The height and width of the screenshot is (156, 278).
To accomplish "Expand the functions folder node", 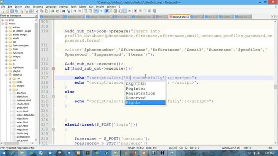I will pyautogui.click(x=7, y=53).
